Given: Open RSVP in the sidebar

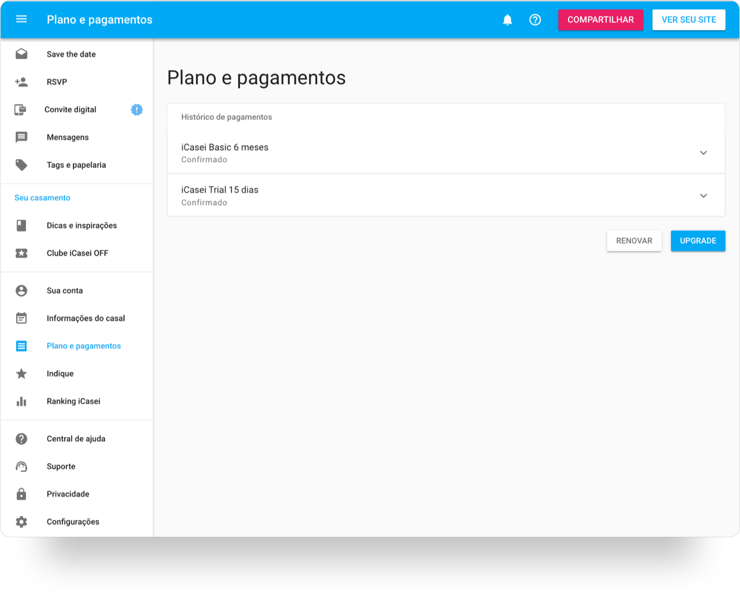Looking at the screenshot, I should (77, 82).
